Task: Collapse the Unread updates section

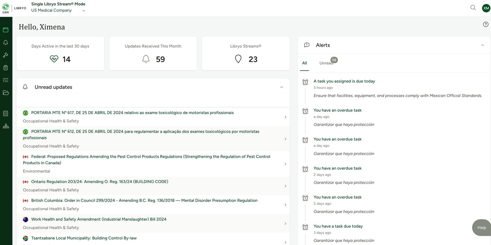Action: (x=282, y=87)
